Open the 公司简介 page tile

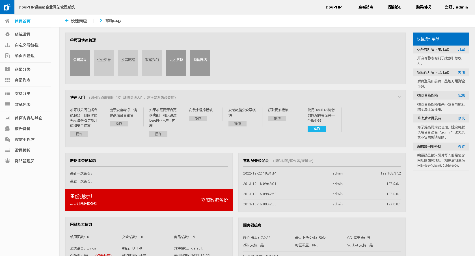click(80, 63)
